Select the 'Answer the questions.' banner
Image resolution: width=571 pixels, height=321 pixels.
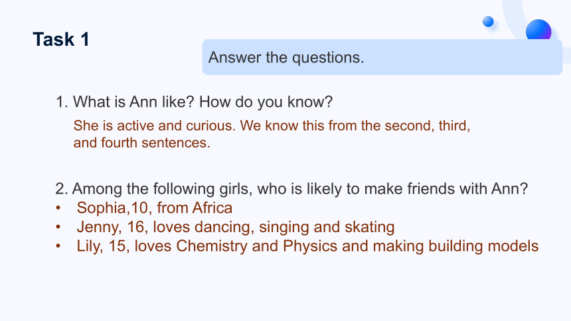coord(382,57)
